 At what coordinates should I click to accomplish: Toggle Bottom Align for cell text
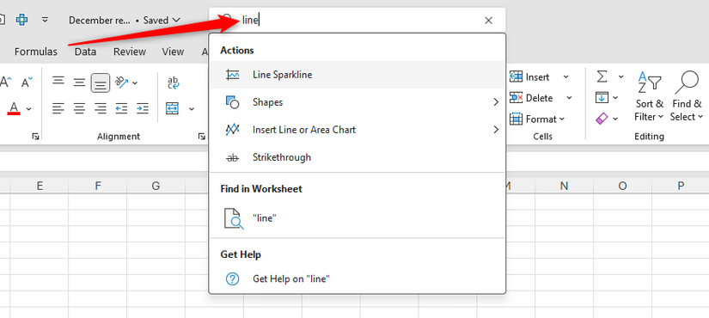pyautogui.click(x=101, y=83)
